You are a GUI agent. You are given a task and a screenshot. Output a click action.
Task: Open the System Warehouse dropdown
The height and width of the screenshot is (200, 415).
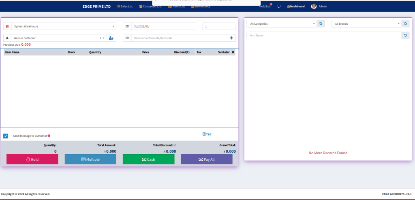point(63,26)
